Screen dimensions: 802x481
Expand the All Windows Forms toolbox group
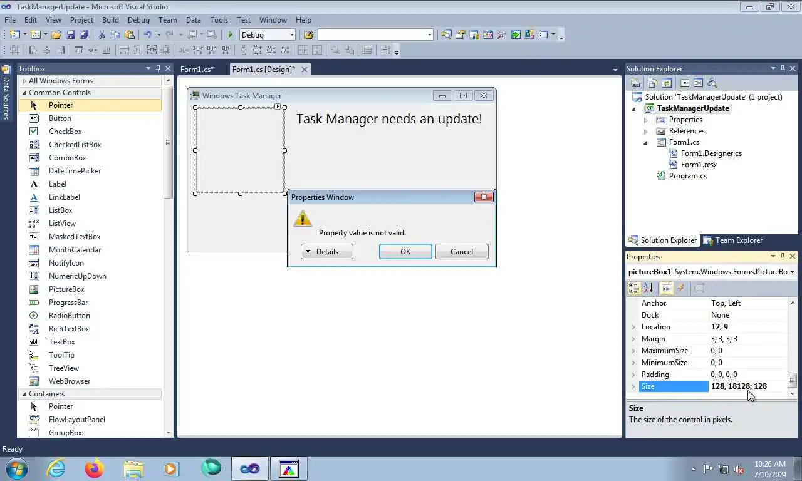pyautogui.click(x=24, y=81)
